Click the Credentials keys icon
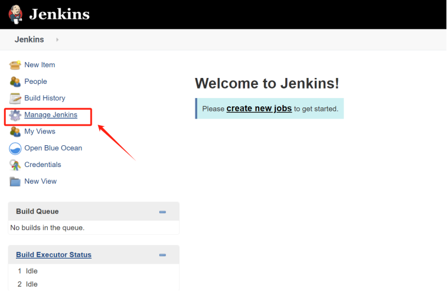 click(x=15, y=165)
